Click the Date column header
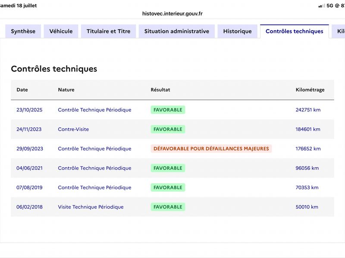The height and width of the screenshot is (258, 345). 22,90
